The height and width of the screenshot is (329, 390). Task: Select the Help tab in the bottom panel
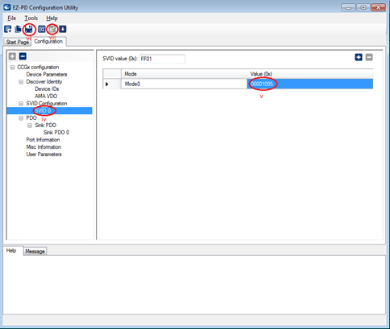click(x=11, y=250)
